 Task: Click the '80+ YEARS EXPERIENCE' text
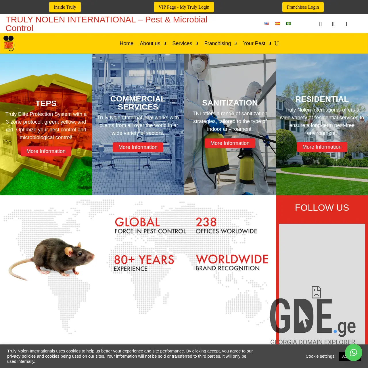tap(144, 263)
